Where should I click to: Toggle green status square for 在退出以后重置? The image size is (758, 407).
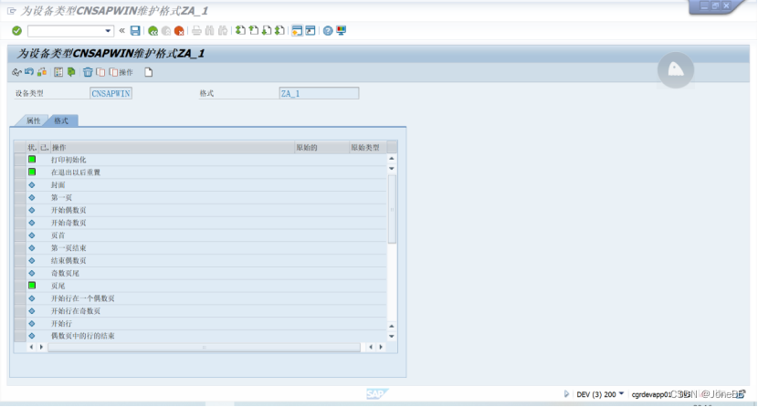[x=32, y=172]
